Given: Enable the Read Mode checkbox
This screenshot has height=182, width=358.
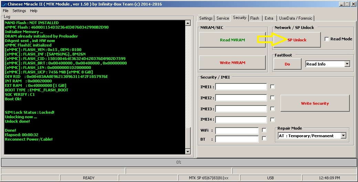Looking at the screenshot, I should (x=327, y=39).
